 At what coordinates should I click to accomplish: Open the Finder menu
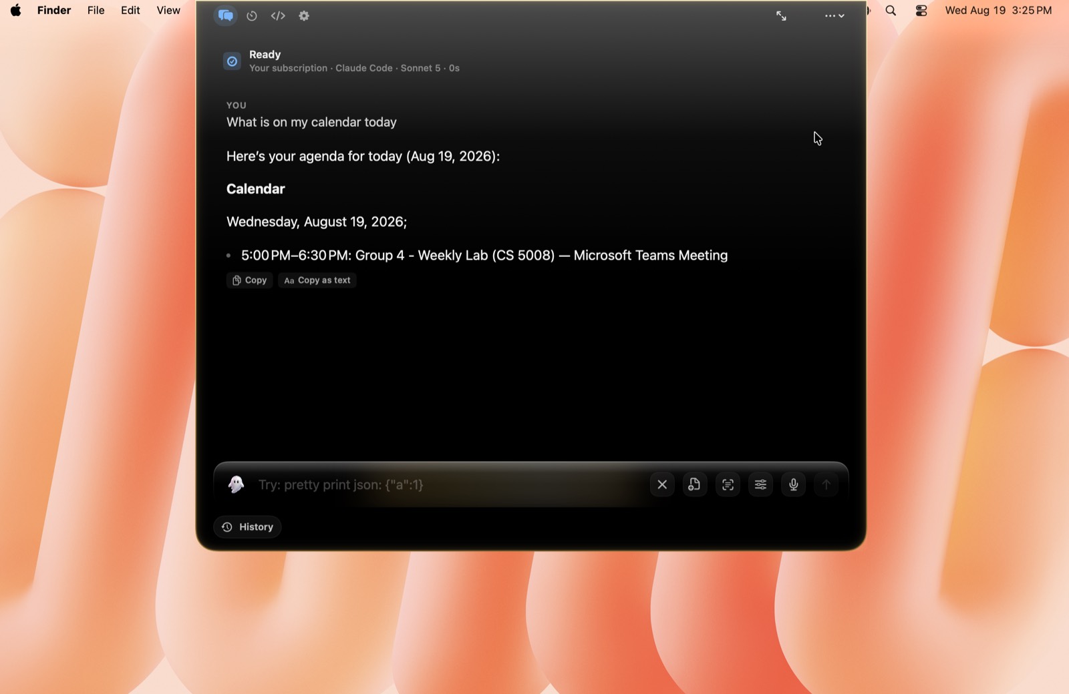(54, 10)
